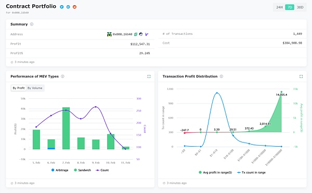This screenshot has height=193, width=312.
Task: Toggle Tx count in range legend
Action: pos(251,173)
